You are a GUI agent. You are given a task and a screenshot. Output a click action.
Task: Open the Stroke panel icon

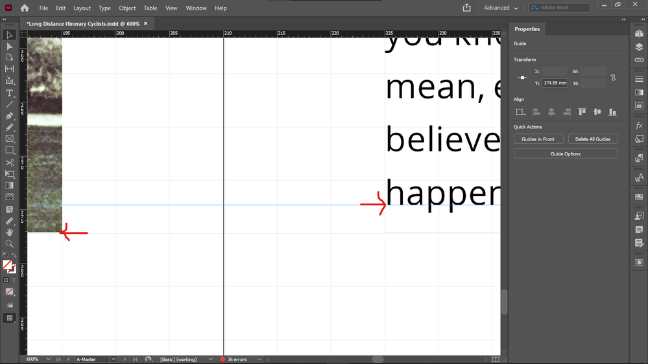[x=639, y=79]
